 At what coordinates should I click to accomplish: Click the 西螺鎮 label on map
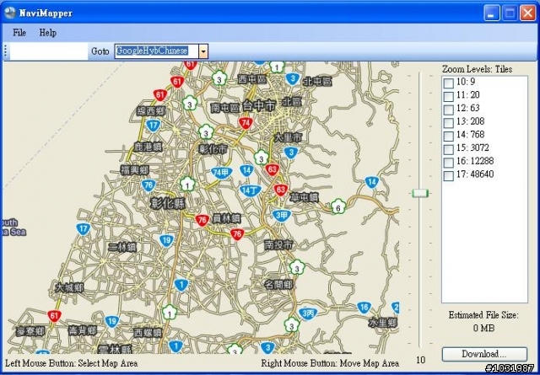pos(148,332)
